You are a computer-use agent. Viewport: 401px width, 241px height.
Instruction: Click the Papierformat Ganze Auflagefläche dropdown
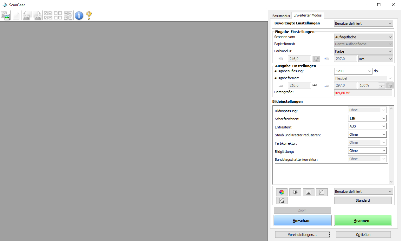[364, 44]
